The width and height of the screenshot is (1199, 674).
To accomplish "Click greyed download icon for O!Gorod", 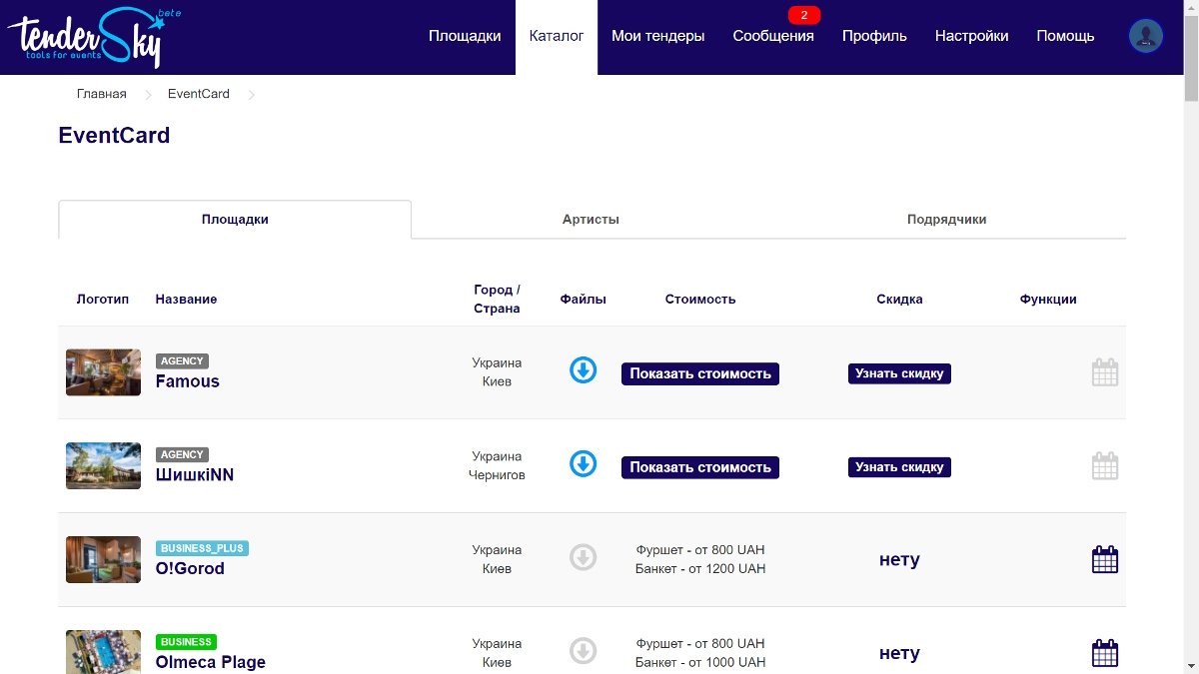I will [x=584, y=557].
